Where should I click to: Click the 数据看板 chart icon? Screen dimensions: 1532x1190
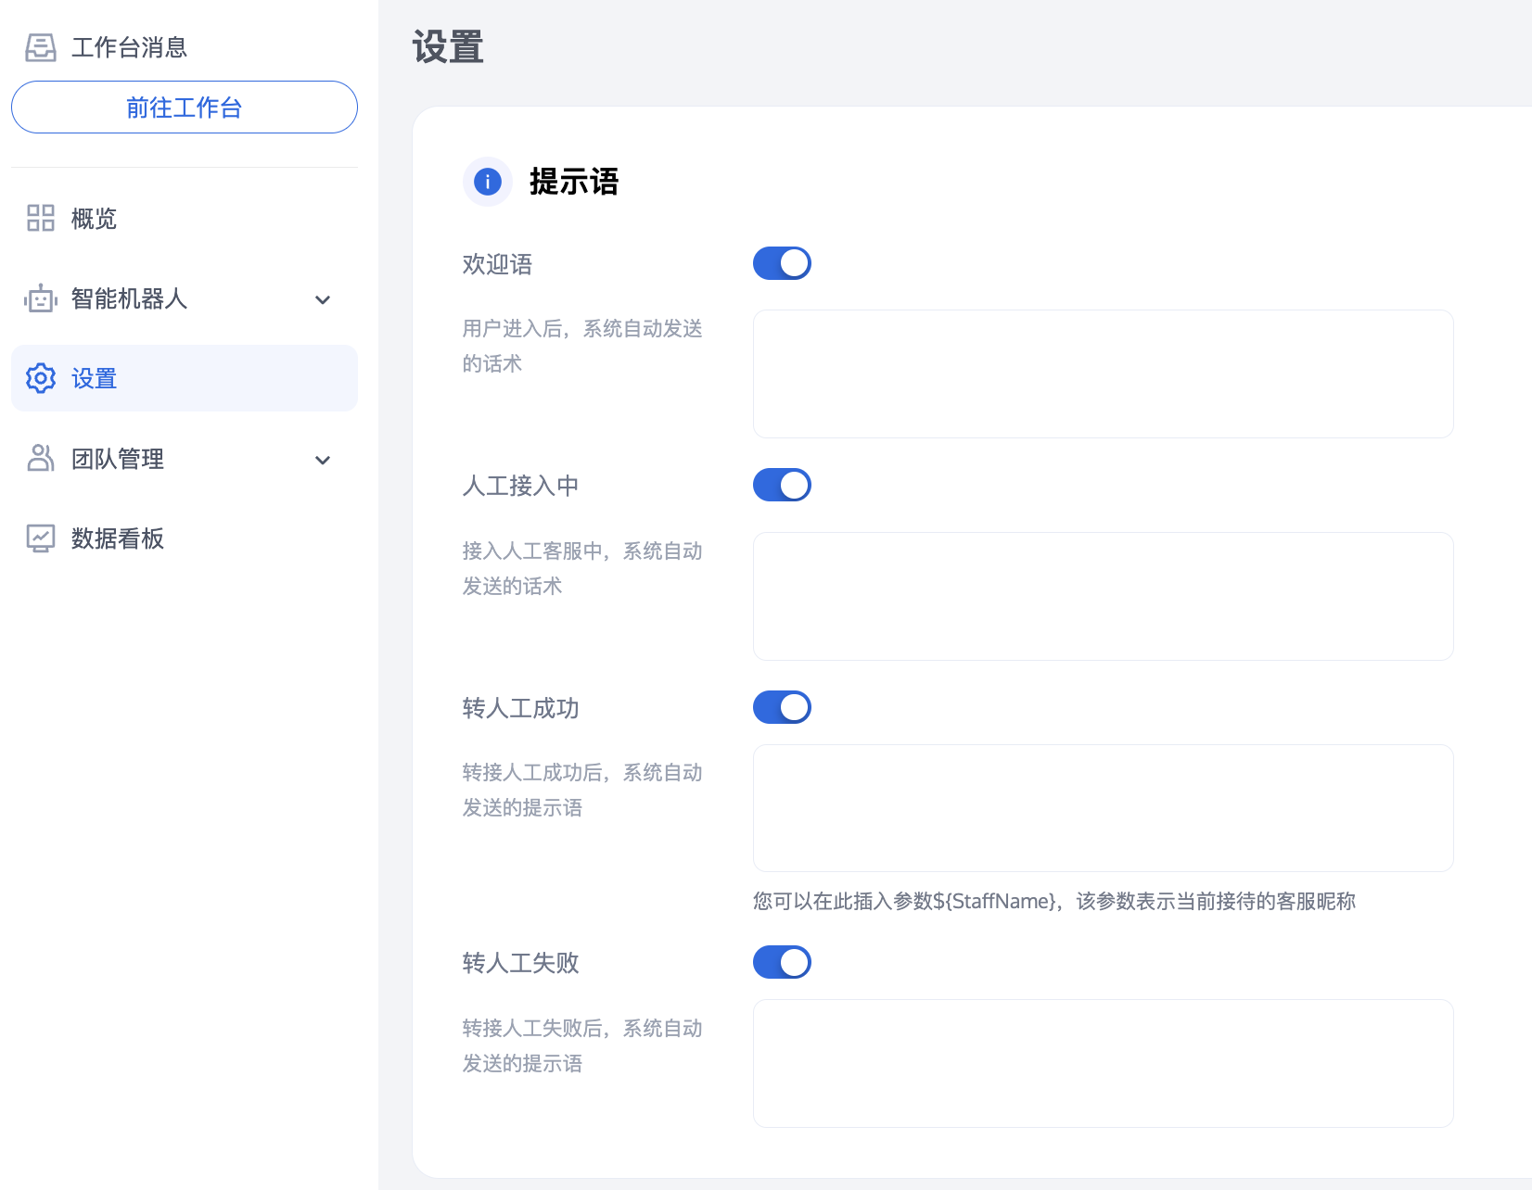tap(41, 538)
